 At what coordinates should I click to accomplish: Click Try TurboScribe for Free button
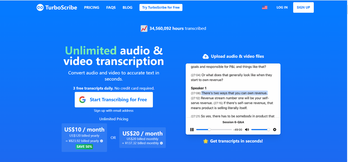(161, 8)
